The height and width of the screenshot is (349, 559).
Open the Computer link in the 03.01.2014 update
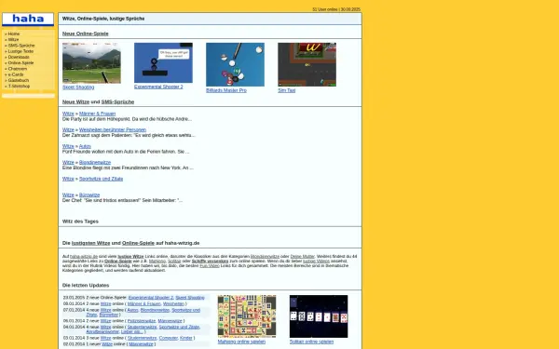(169, 338)
